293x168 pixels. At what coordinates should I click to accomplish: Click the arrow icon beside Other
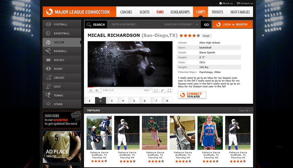point(49,104)
